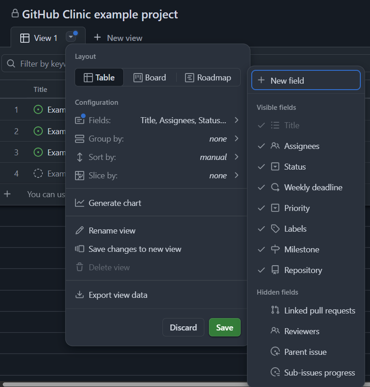Expand the Sort by manual setting
The image size is (370, 387).
click(157, 157)
